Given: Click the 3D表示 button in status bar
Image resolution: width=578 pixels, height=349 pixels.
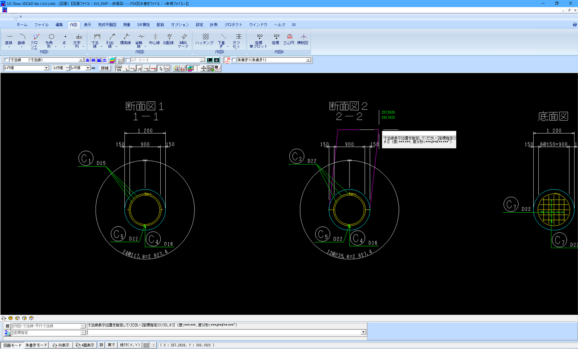Looking at the screenshot, I should tap(61, 345).
